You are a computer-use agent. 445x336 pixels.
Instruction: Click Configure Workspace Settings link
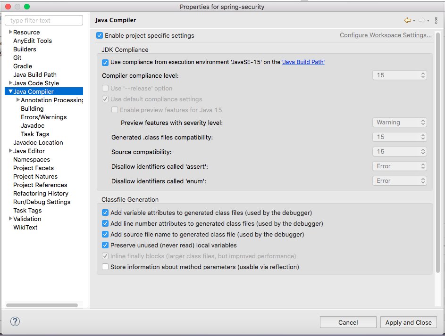[386, 35]
